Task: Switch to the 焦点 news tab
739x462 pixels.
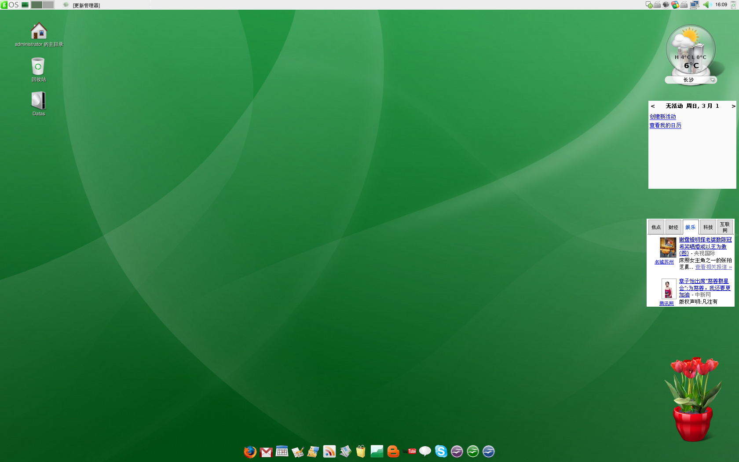Action: 656,227
